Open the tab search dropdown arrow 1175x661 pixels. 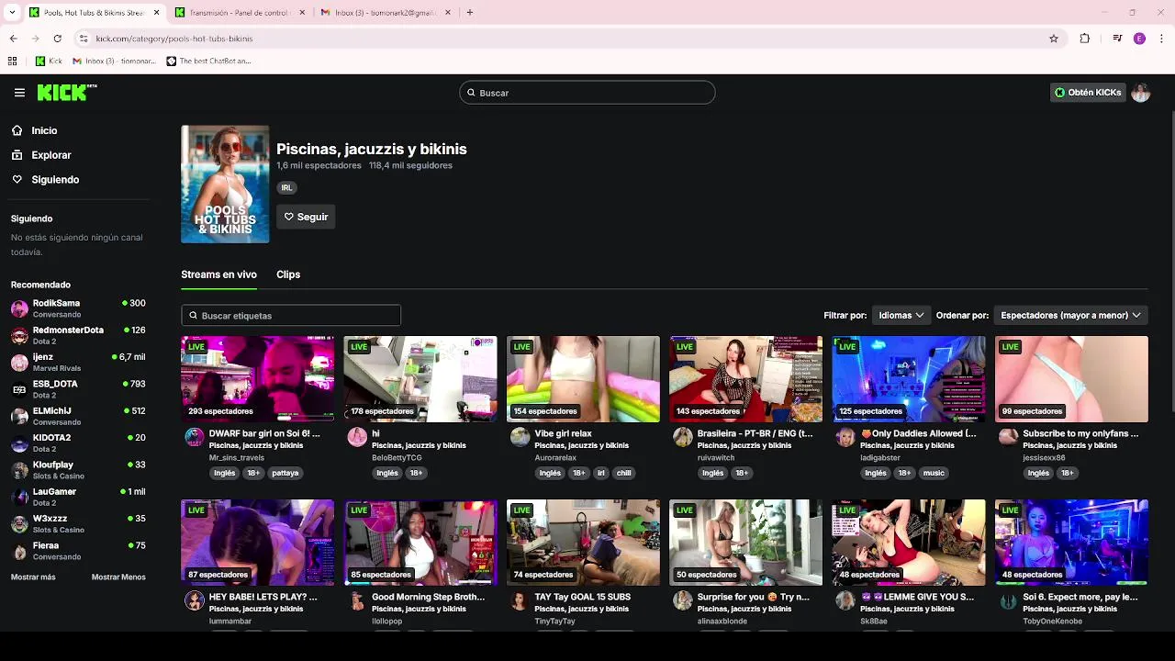point(13,13)
